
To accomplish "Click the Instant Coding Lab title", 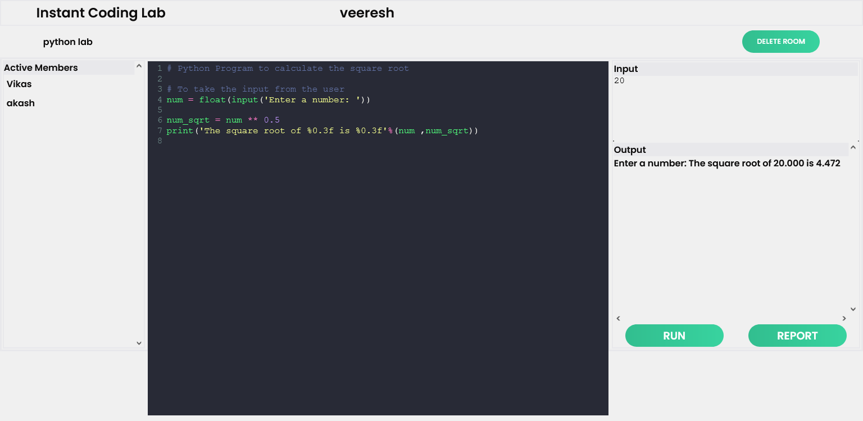I will tap(101, 13).
